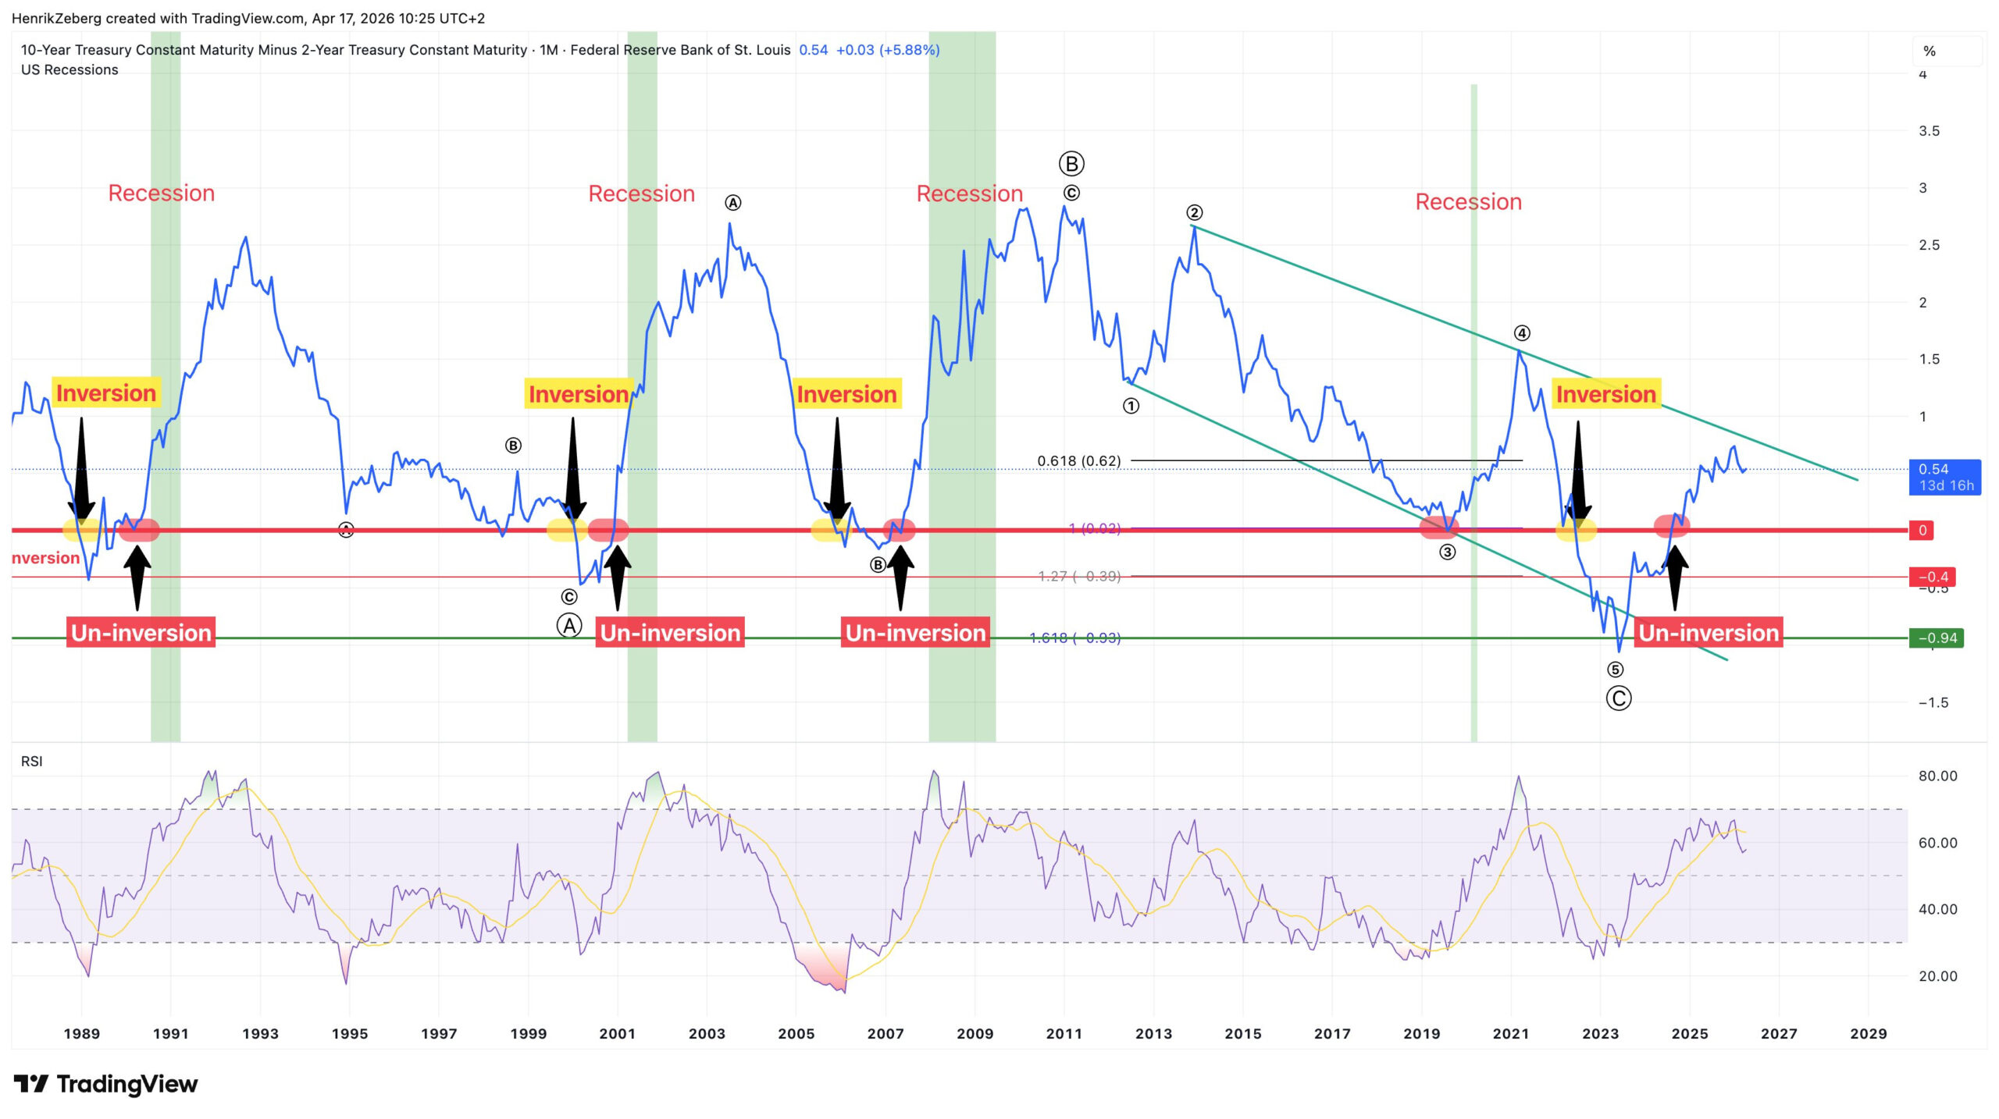Image resolution: width=1999 pixels, height=1119 pixels.
Task: Click the US Recessions indicator legend
Action: (x=69, y=70)
